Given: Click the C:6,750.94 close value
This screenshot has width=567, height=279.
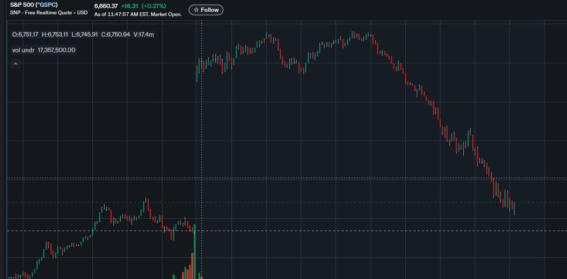Looking at the screenshot, I should 116,34.
